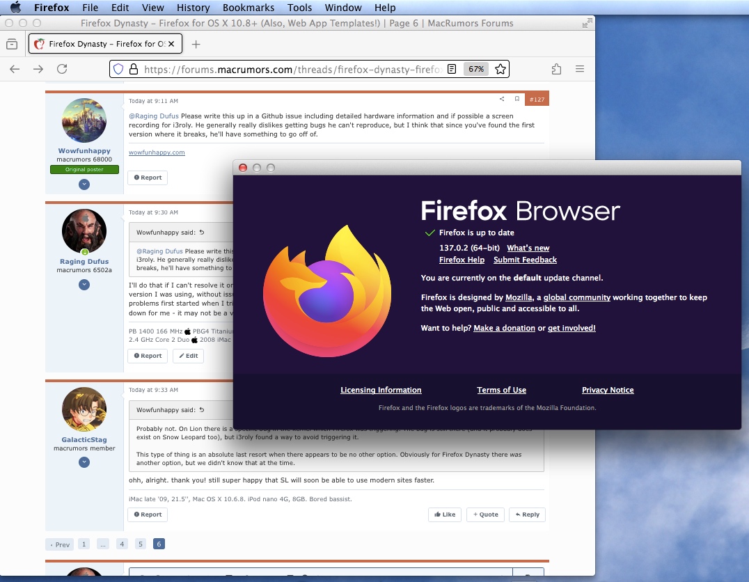
Task: Open tracking protection shield icon
Action: [x=118, y=70]
